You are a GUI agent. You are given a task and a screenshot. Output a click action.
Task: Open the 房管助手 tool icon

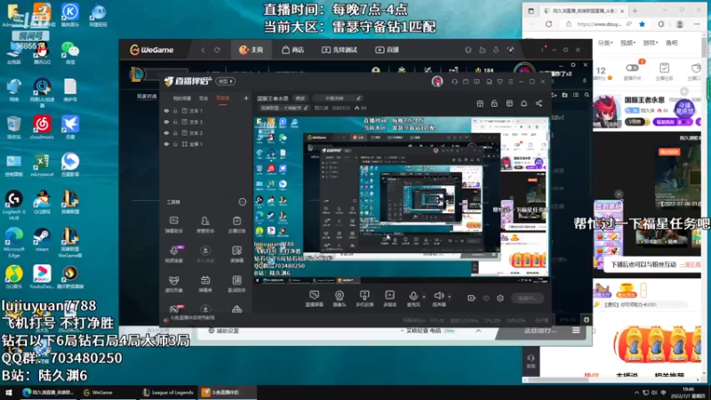coord(205,224)
